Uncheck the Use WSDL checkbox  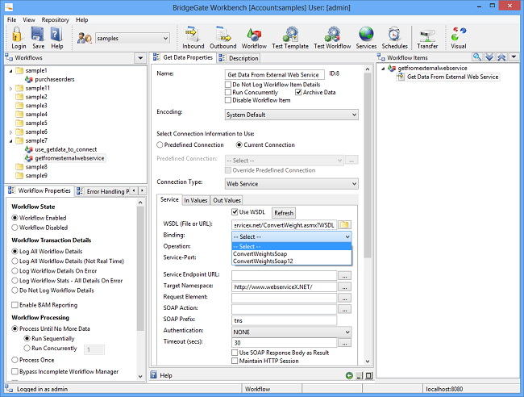pyautogui.click(x=236, y=212)
